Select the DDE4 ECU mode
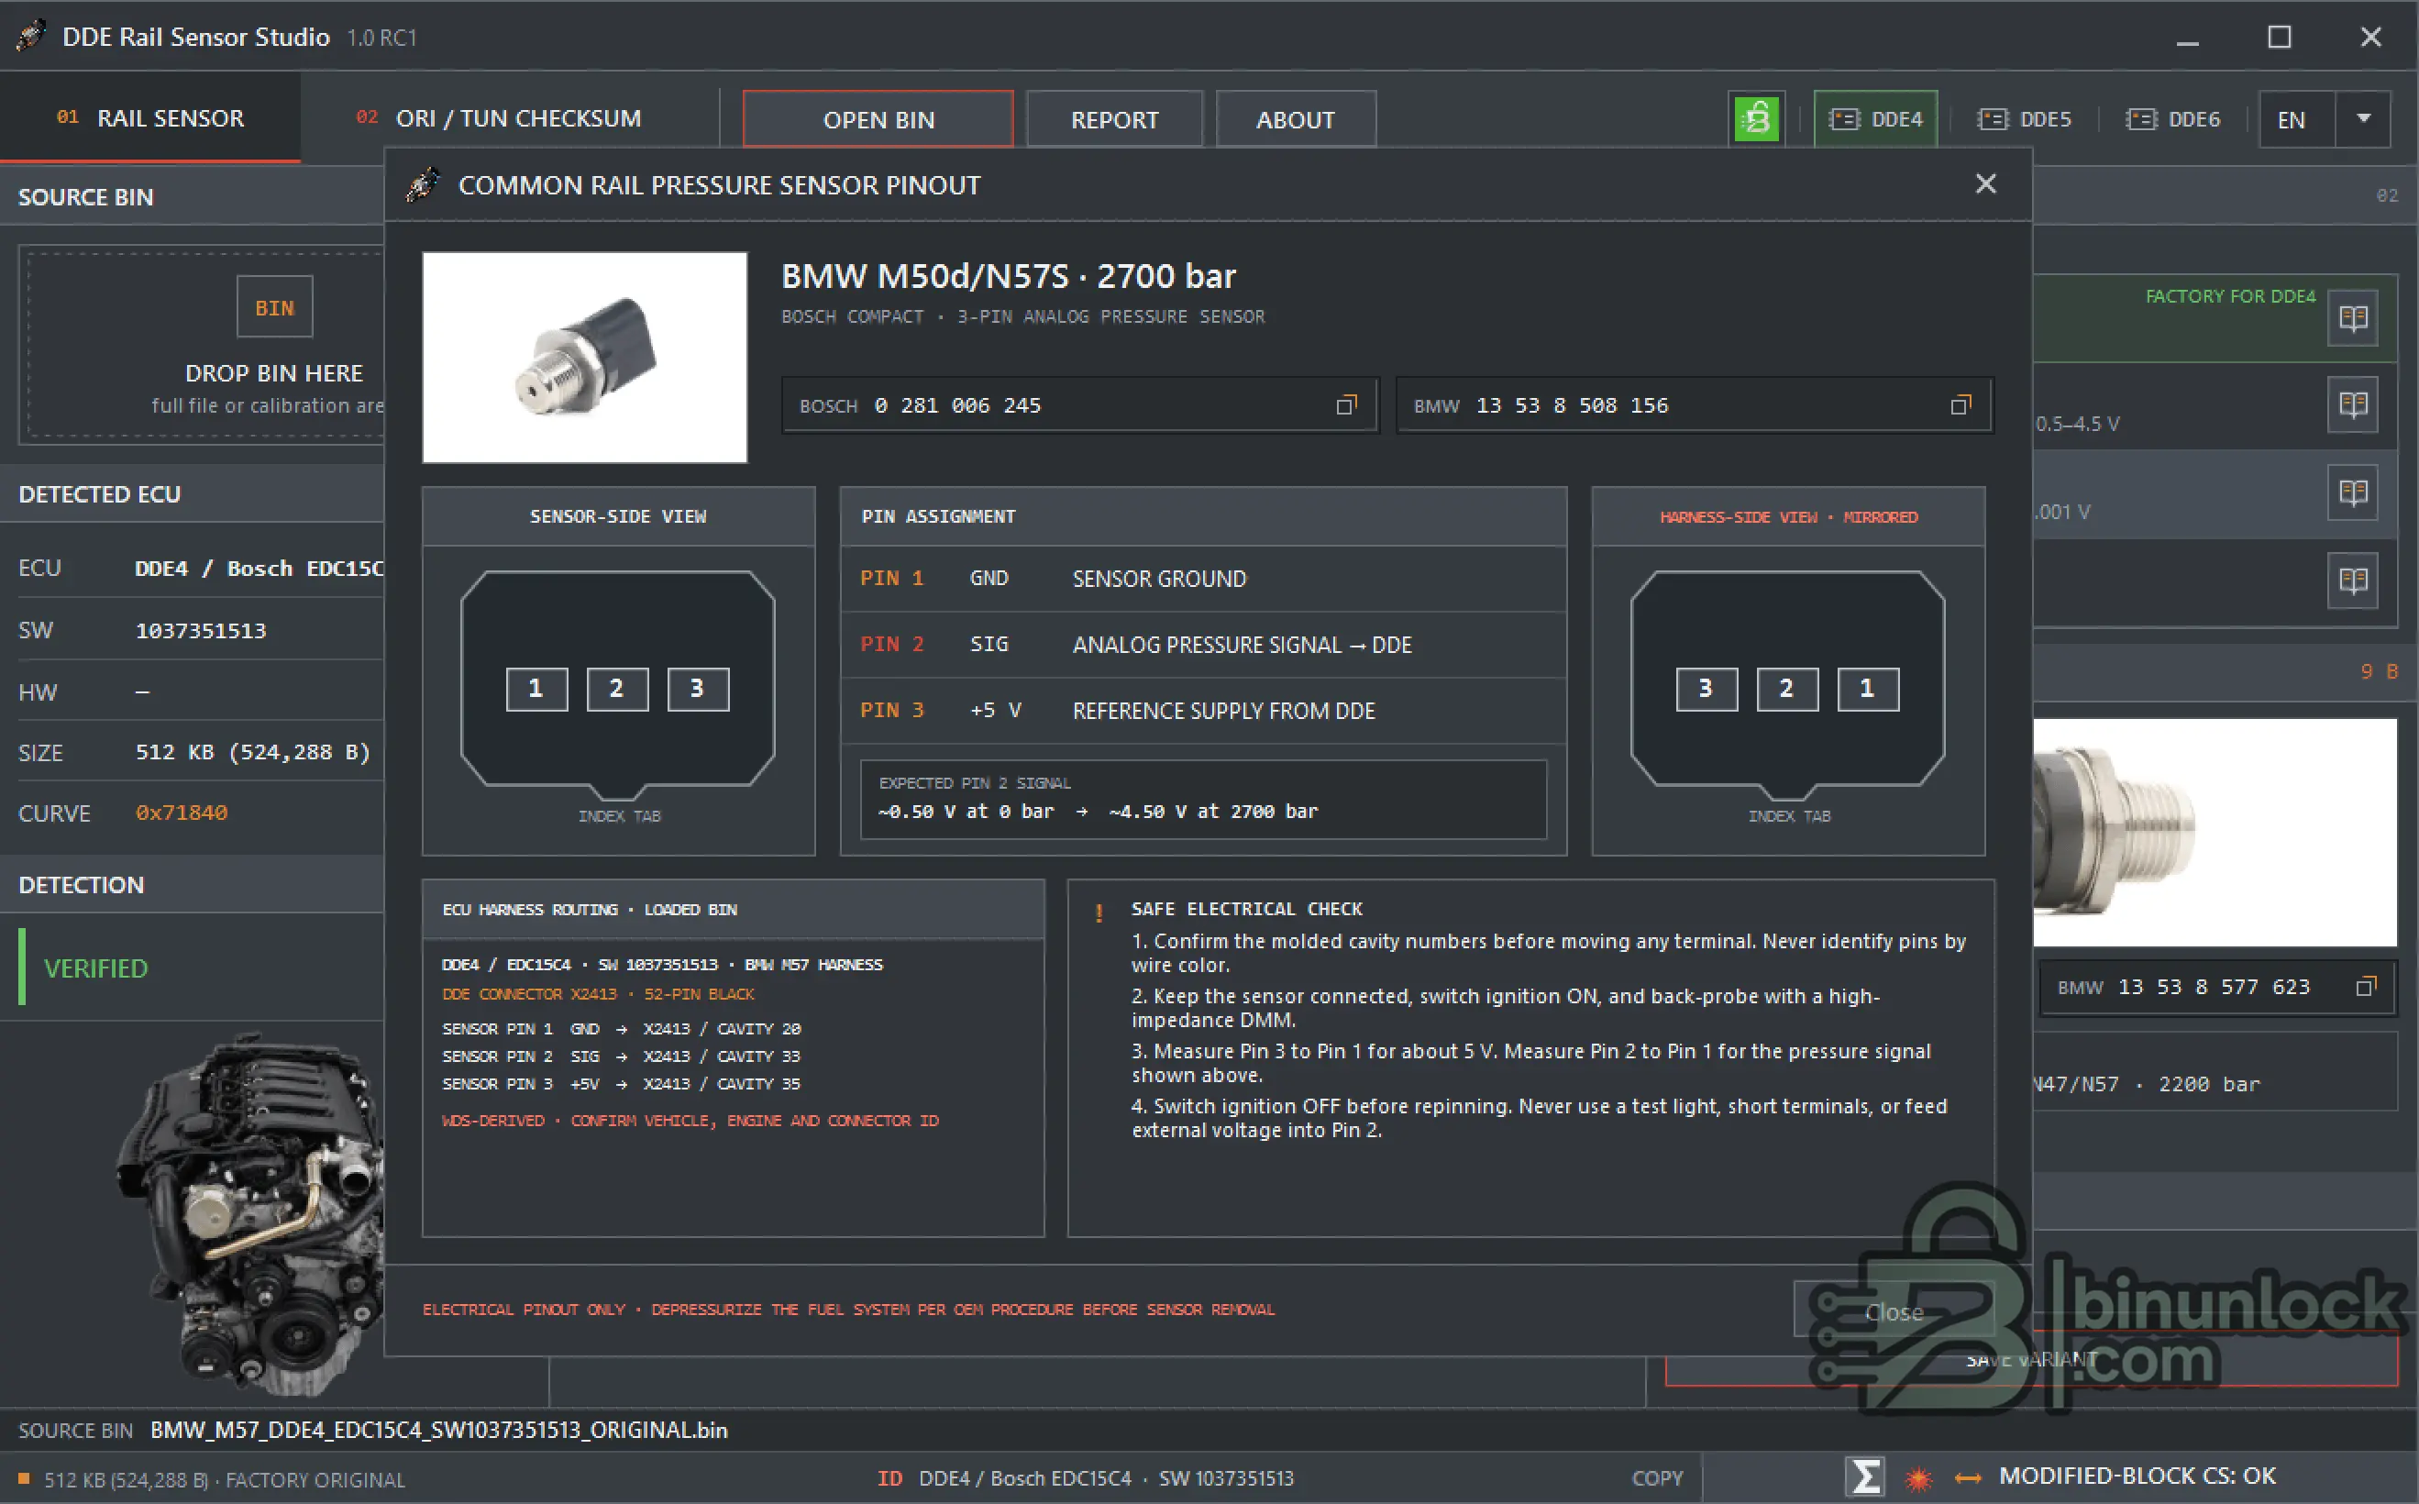 (1875, 119)
